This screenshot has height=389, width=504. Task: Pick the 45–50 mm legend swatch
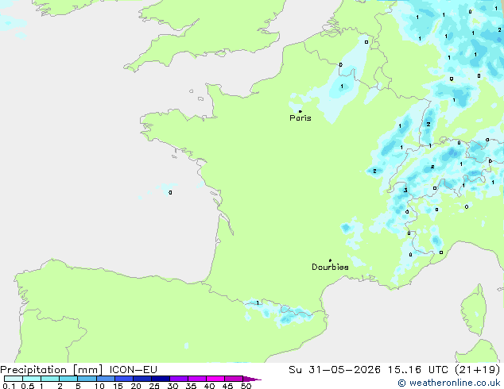(x=234, y=379)
